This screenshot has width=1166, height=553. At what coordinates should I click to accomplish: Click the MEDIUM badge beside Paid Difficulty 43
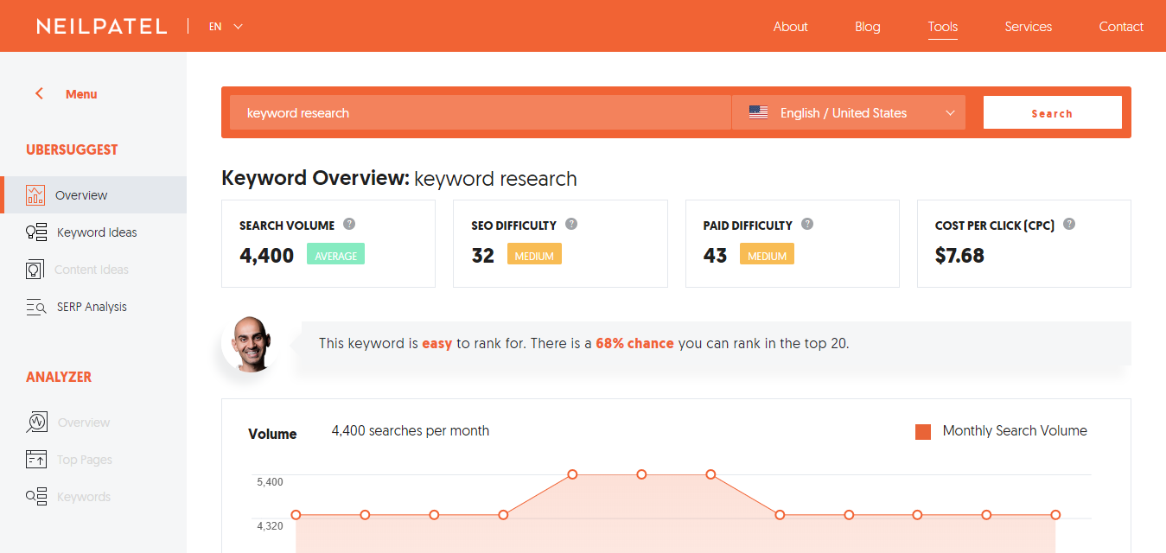click(x=767, y=254)
